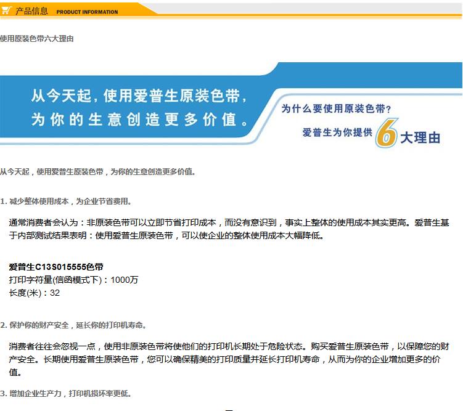Image resolution: width=463 pixels, height=411 pixels.
Task: Click 打印字符量(信函模式下)：1000万 line
Action: [73, 280]
